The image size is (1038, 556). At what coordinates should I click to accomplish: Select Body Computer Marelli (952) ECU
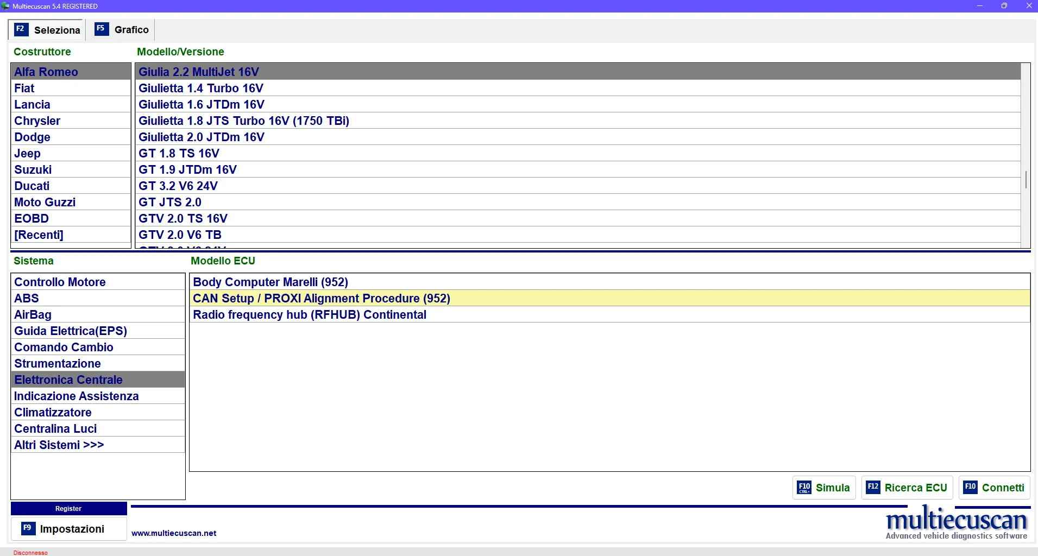(x=609, y=282)
